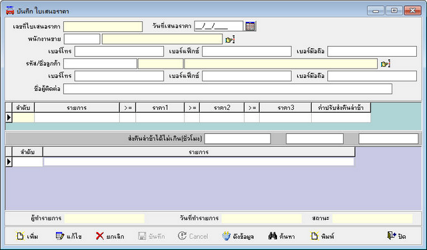Open the calendar date picker icon
This screenshot has height=250, width=427.
pyautogui.click(x=250, y=26)
